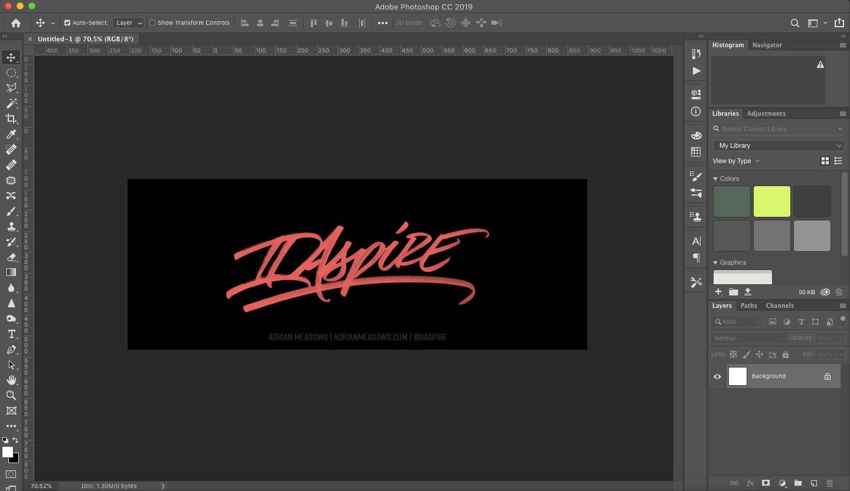Choose the Horizontal Type tool
Image resolution: width=850 pixels, height=491 pixels.
click(11, 334)
